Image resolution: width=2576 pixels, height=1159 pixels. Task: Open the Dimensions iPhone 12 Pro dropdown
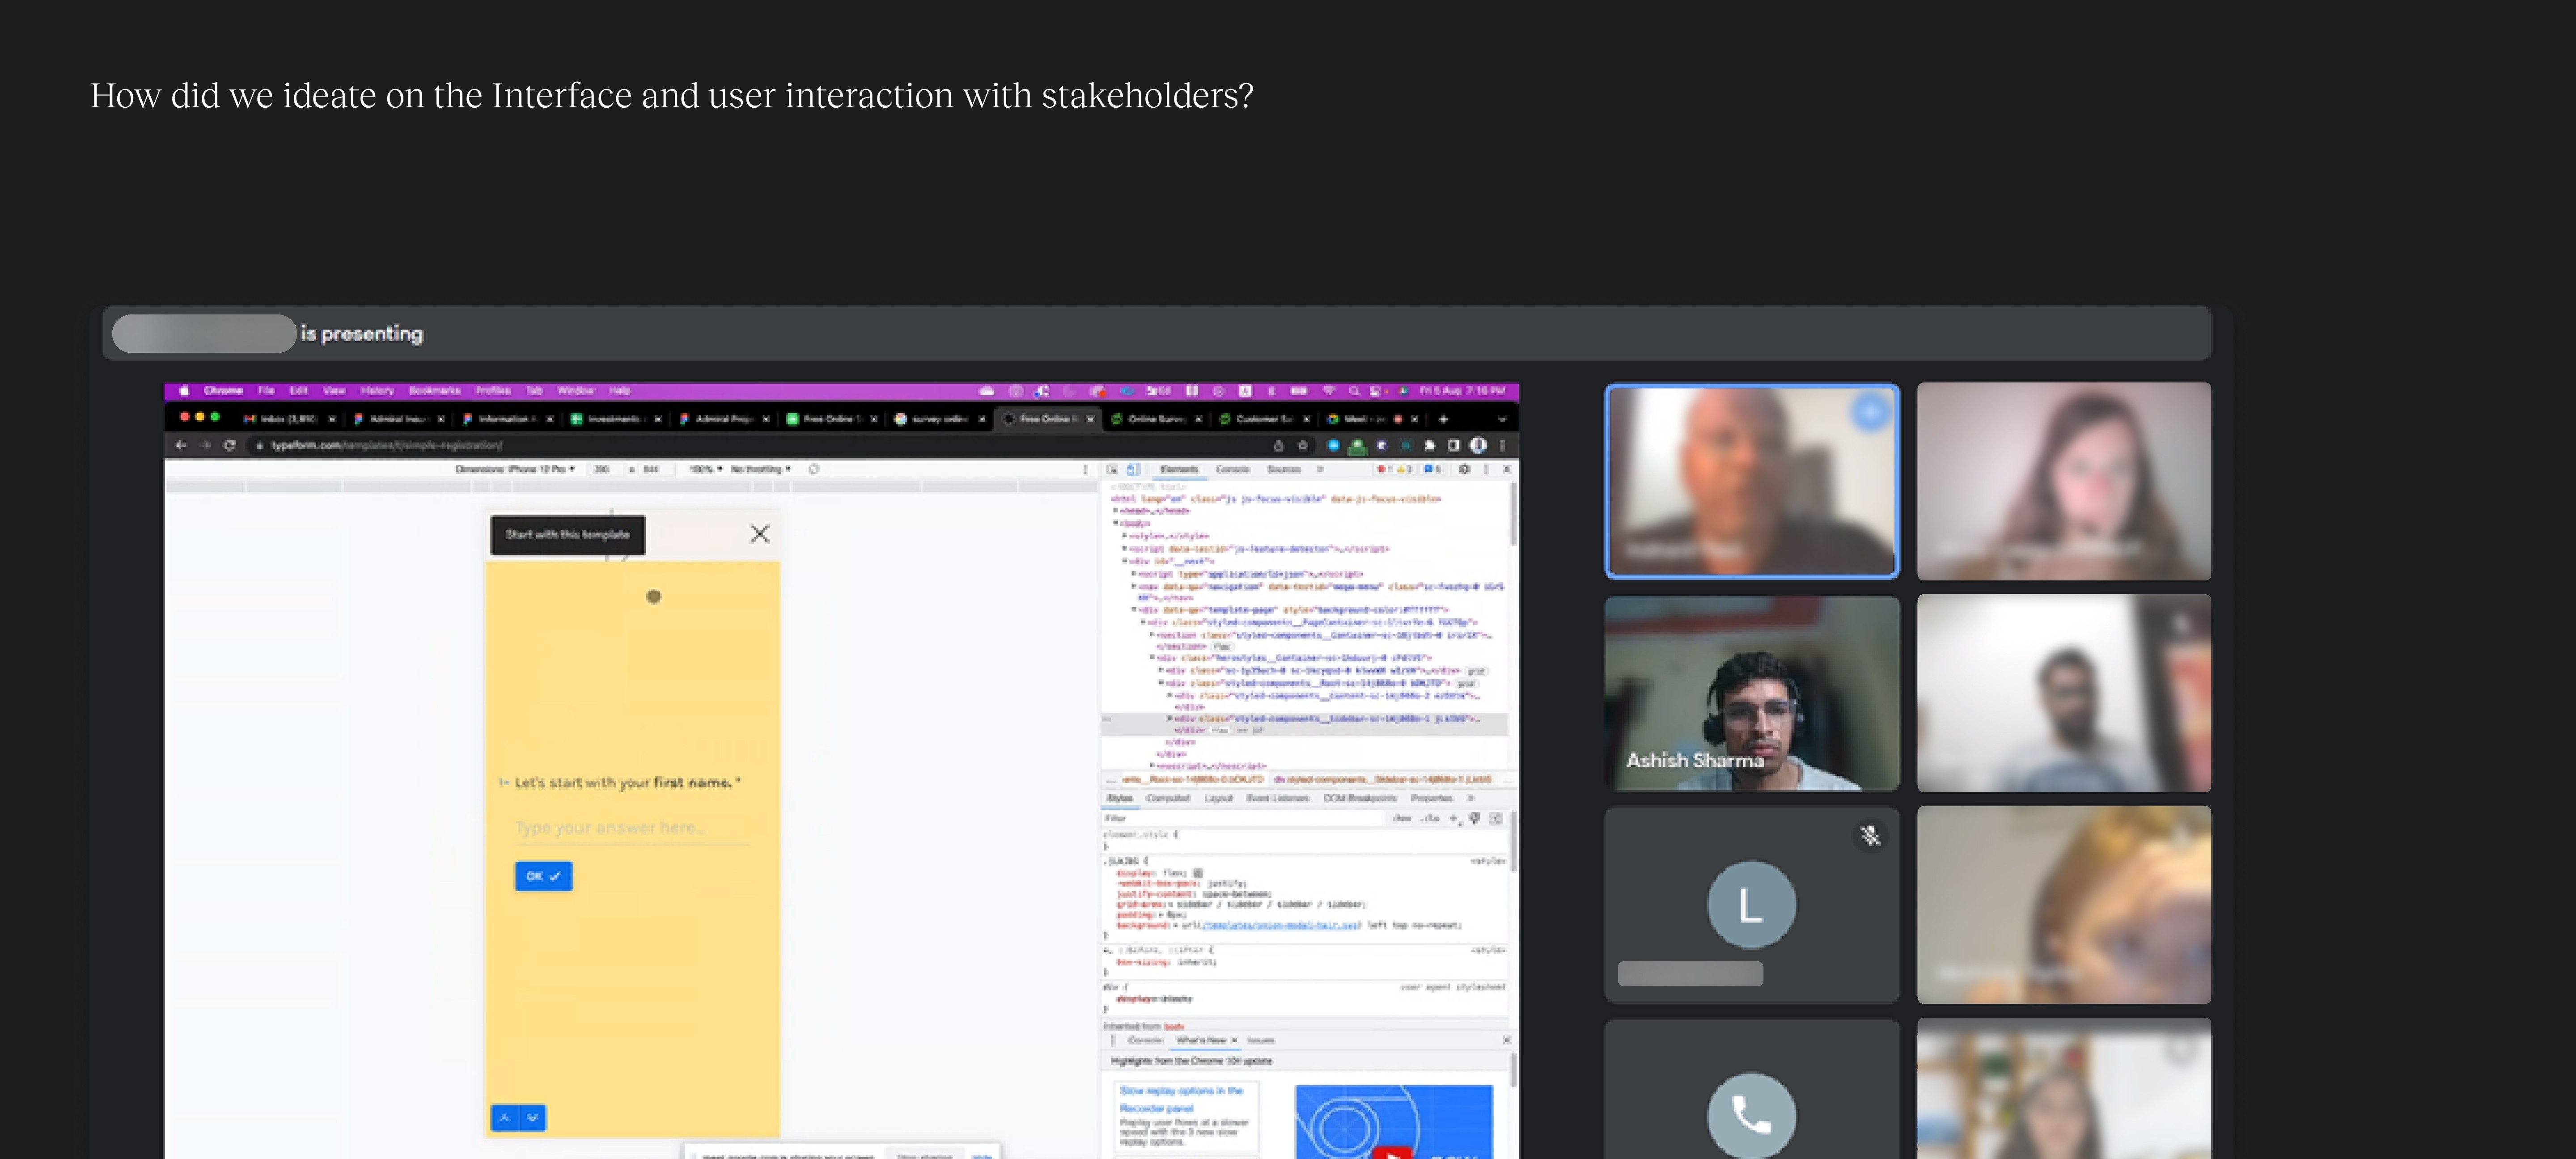click(x=515, y=469)
